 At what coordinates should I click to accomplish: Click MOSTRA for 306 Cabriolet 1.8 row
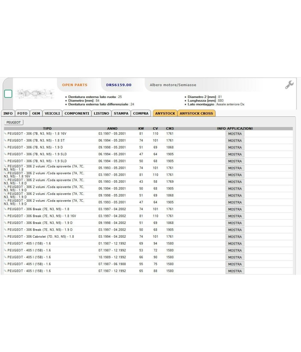(x=235, y=237)
